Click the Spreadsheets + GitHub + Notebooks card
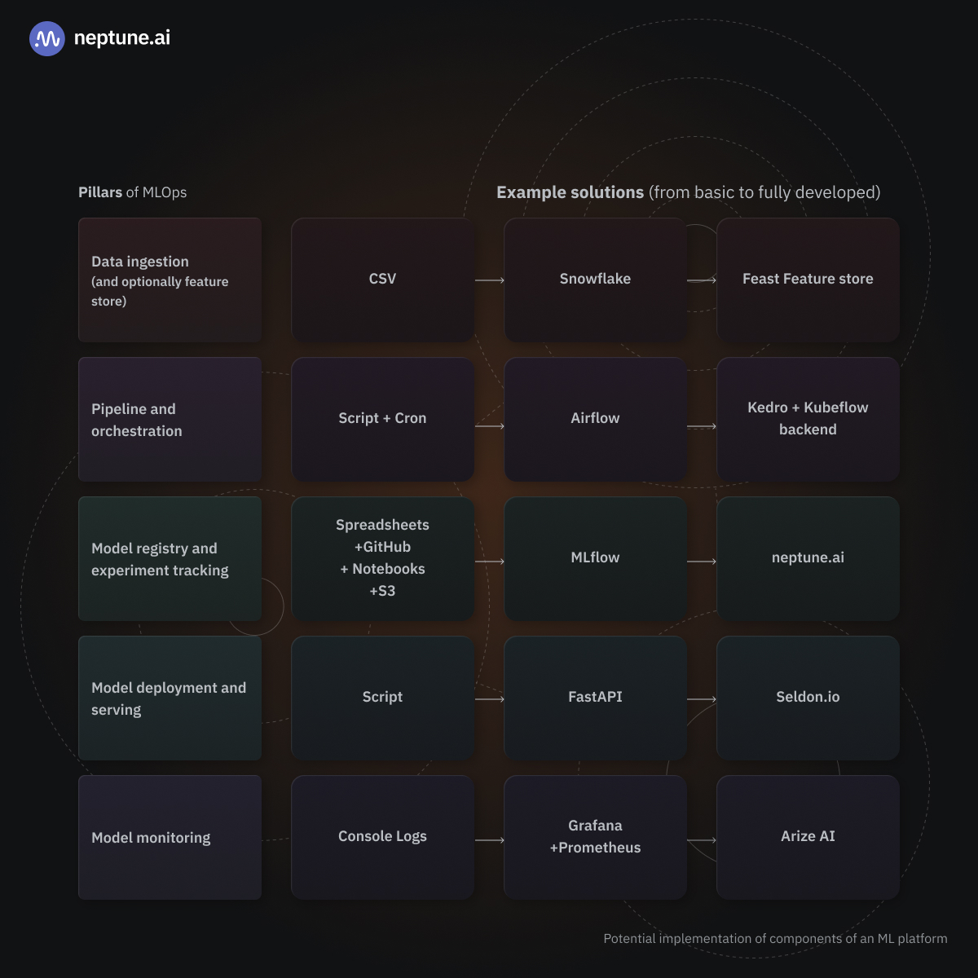Screen dimensions: 978x978 (x=382, y=558)
